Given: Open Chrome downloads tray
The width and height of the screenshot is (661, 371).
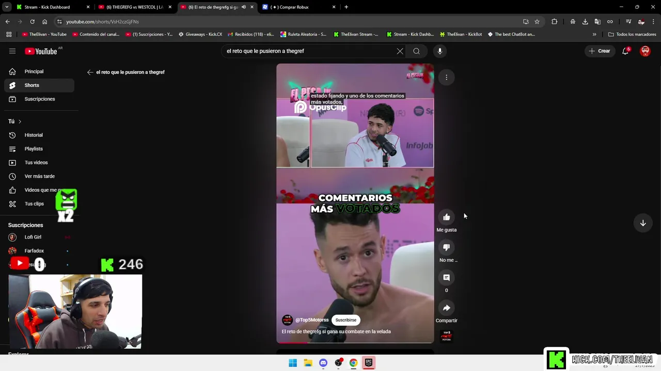Looking at the screenshot, I should coord(585,22).
